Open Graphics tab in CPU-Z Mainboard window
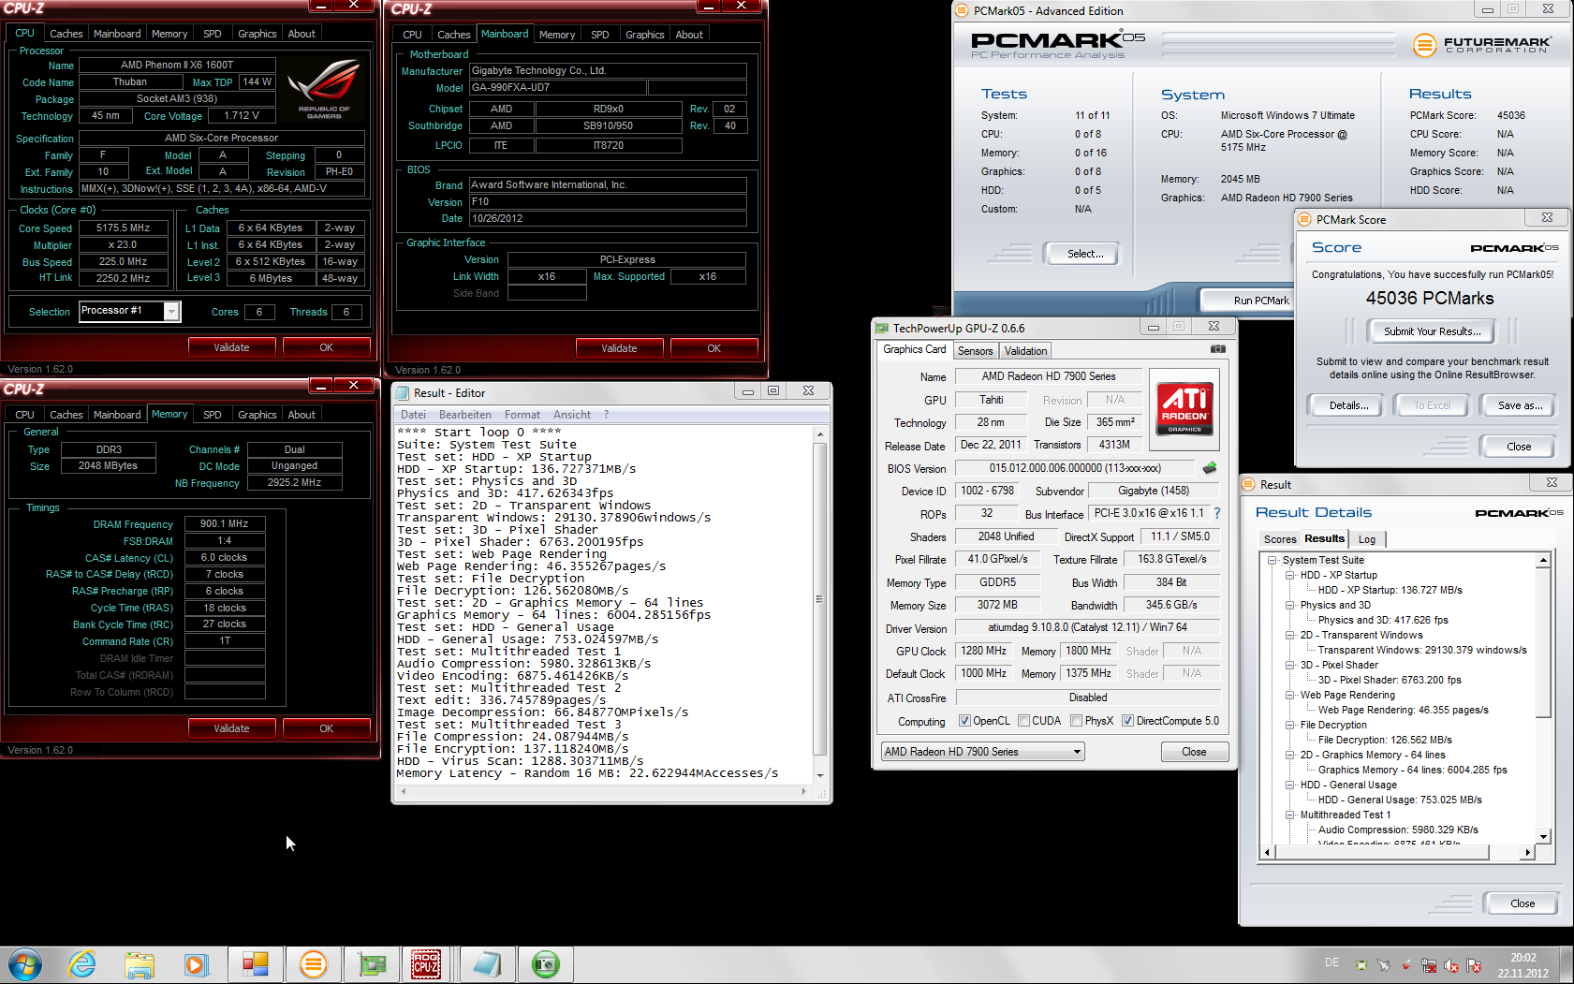Screen dimensions: 1574x984 pyautogui.click(x=644, y=35)
